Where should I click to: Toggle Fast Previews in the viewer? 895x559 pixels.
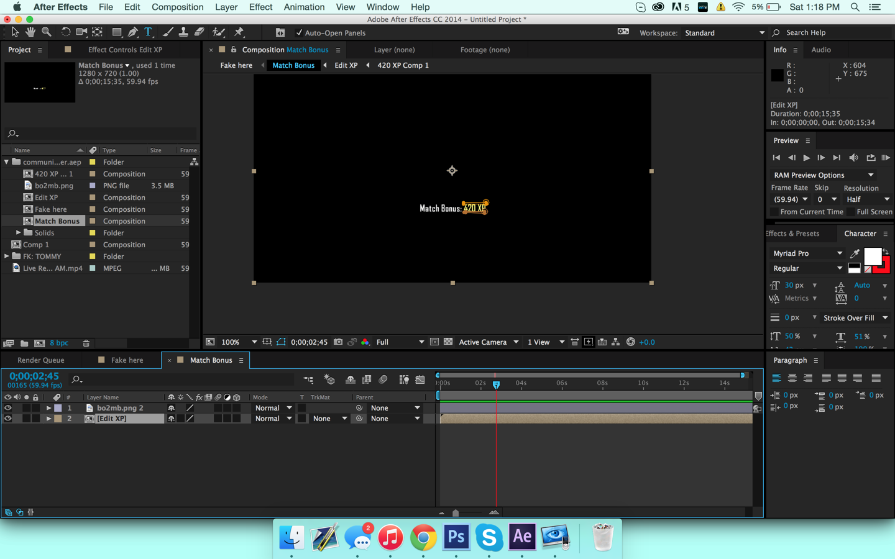pyautogui.click(x=588, y=342)
